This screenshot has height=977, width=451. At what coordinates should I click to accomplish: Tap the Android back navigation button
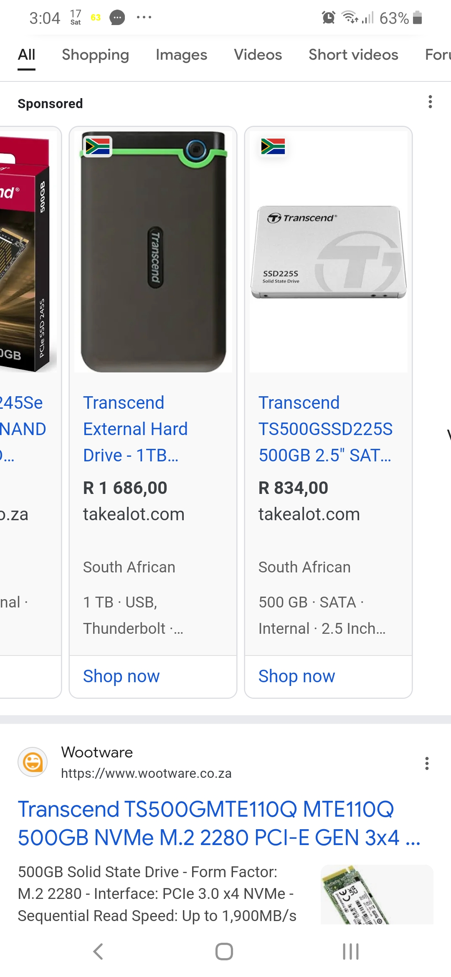[x=99, y=952]
